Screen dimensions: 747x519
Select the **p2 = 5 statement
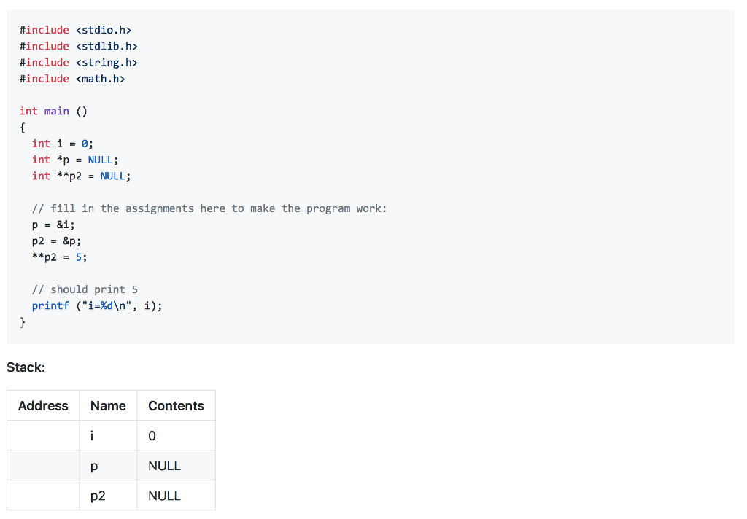click(x=57, y=257)
